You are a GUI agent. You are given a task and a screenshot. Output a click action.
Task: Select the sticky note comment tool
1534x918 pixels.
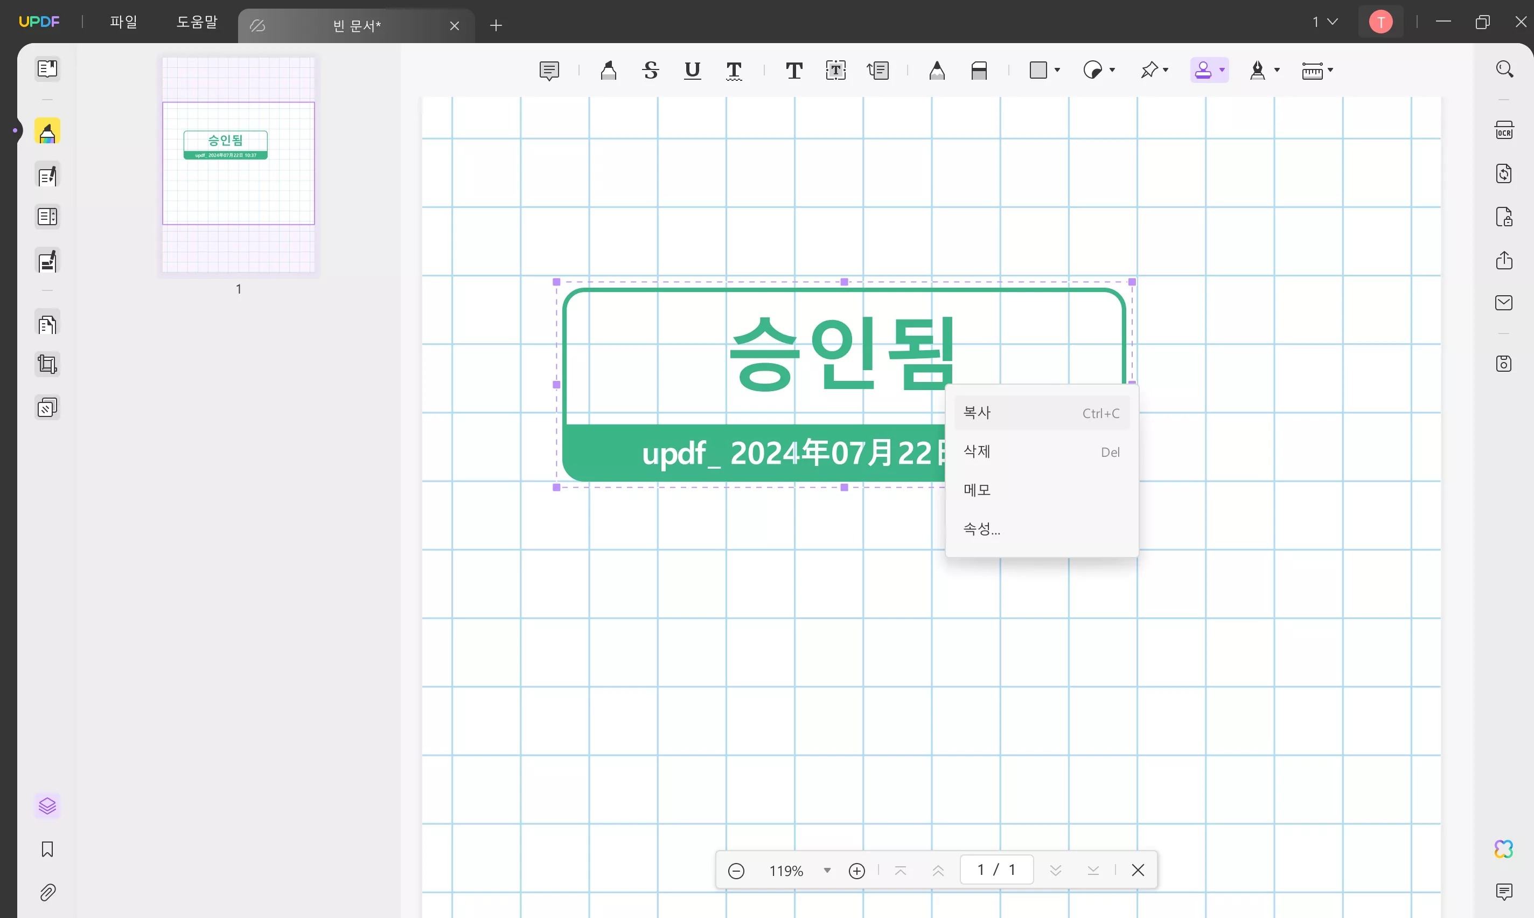(549, 71)
